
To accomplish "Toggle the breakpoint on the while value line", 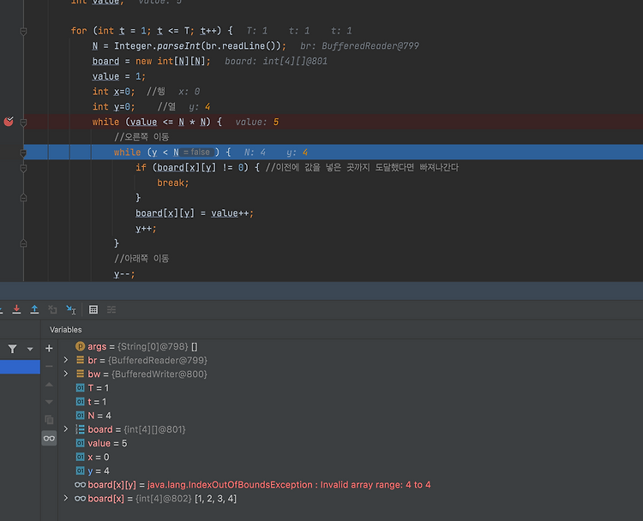I will click(x=9, y=122).
